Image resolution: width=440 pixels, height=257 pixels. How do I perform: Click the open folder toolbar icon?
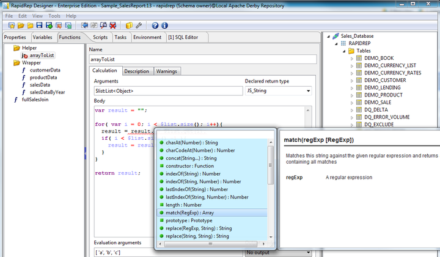coord(21,26)
